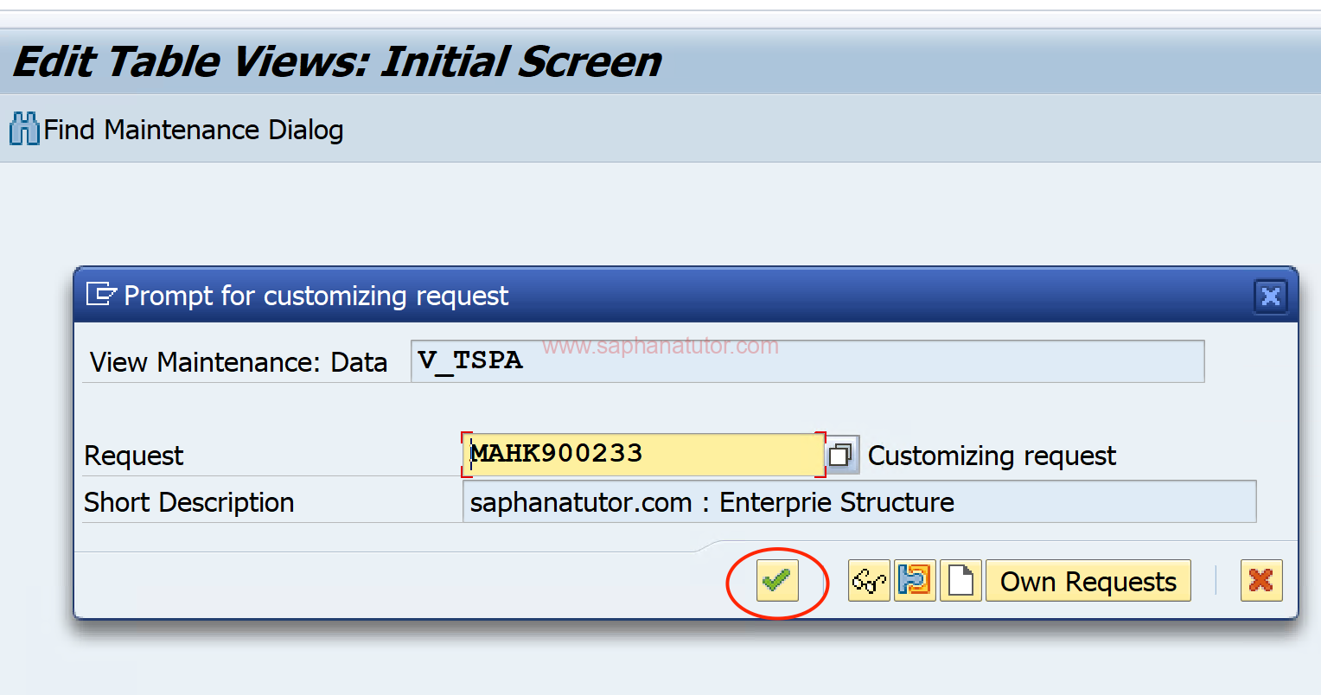Viewport: 1321px width, 695px height.
Task: Confirm with the green checkmark button
Action: click(x=777, y=580)
